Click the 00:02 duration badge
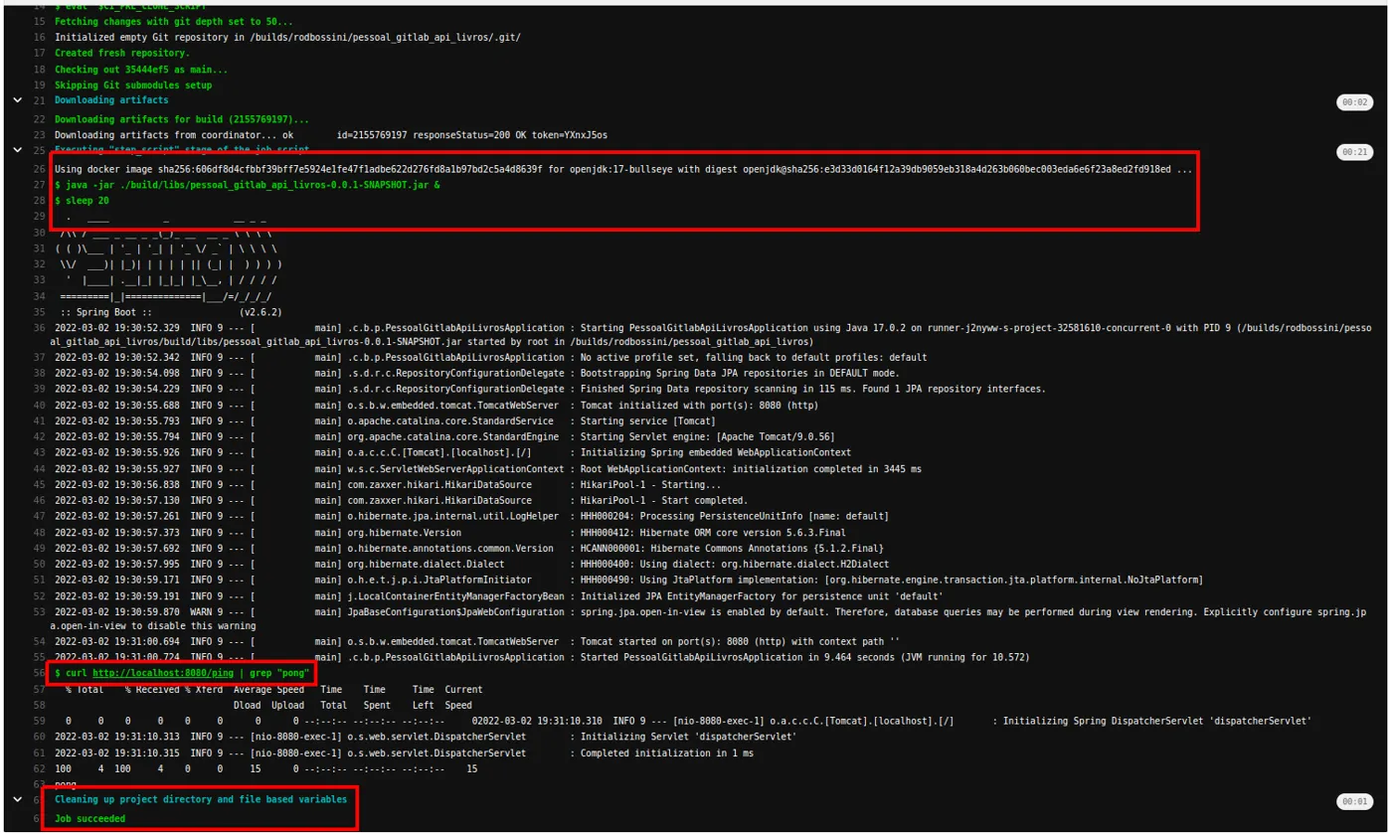This screenshot has height=834, width=1392. coord(1355,102)
